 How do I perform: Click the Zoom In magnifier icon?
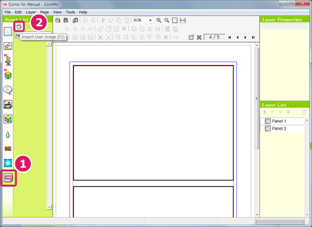[x=158, y=20]
